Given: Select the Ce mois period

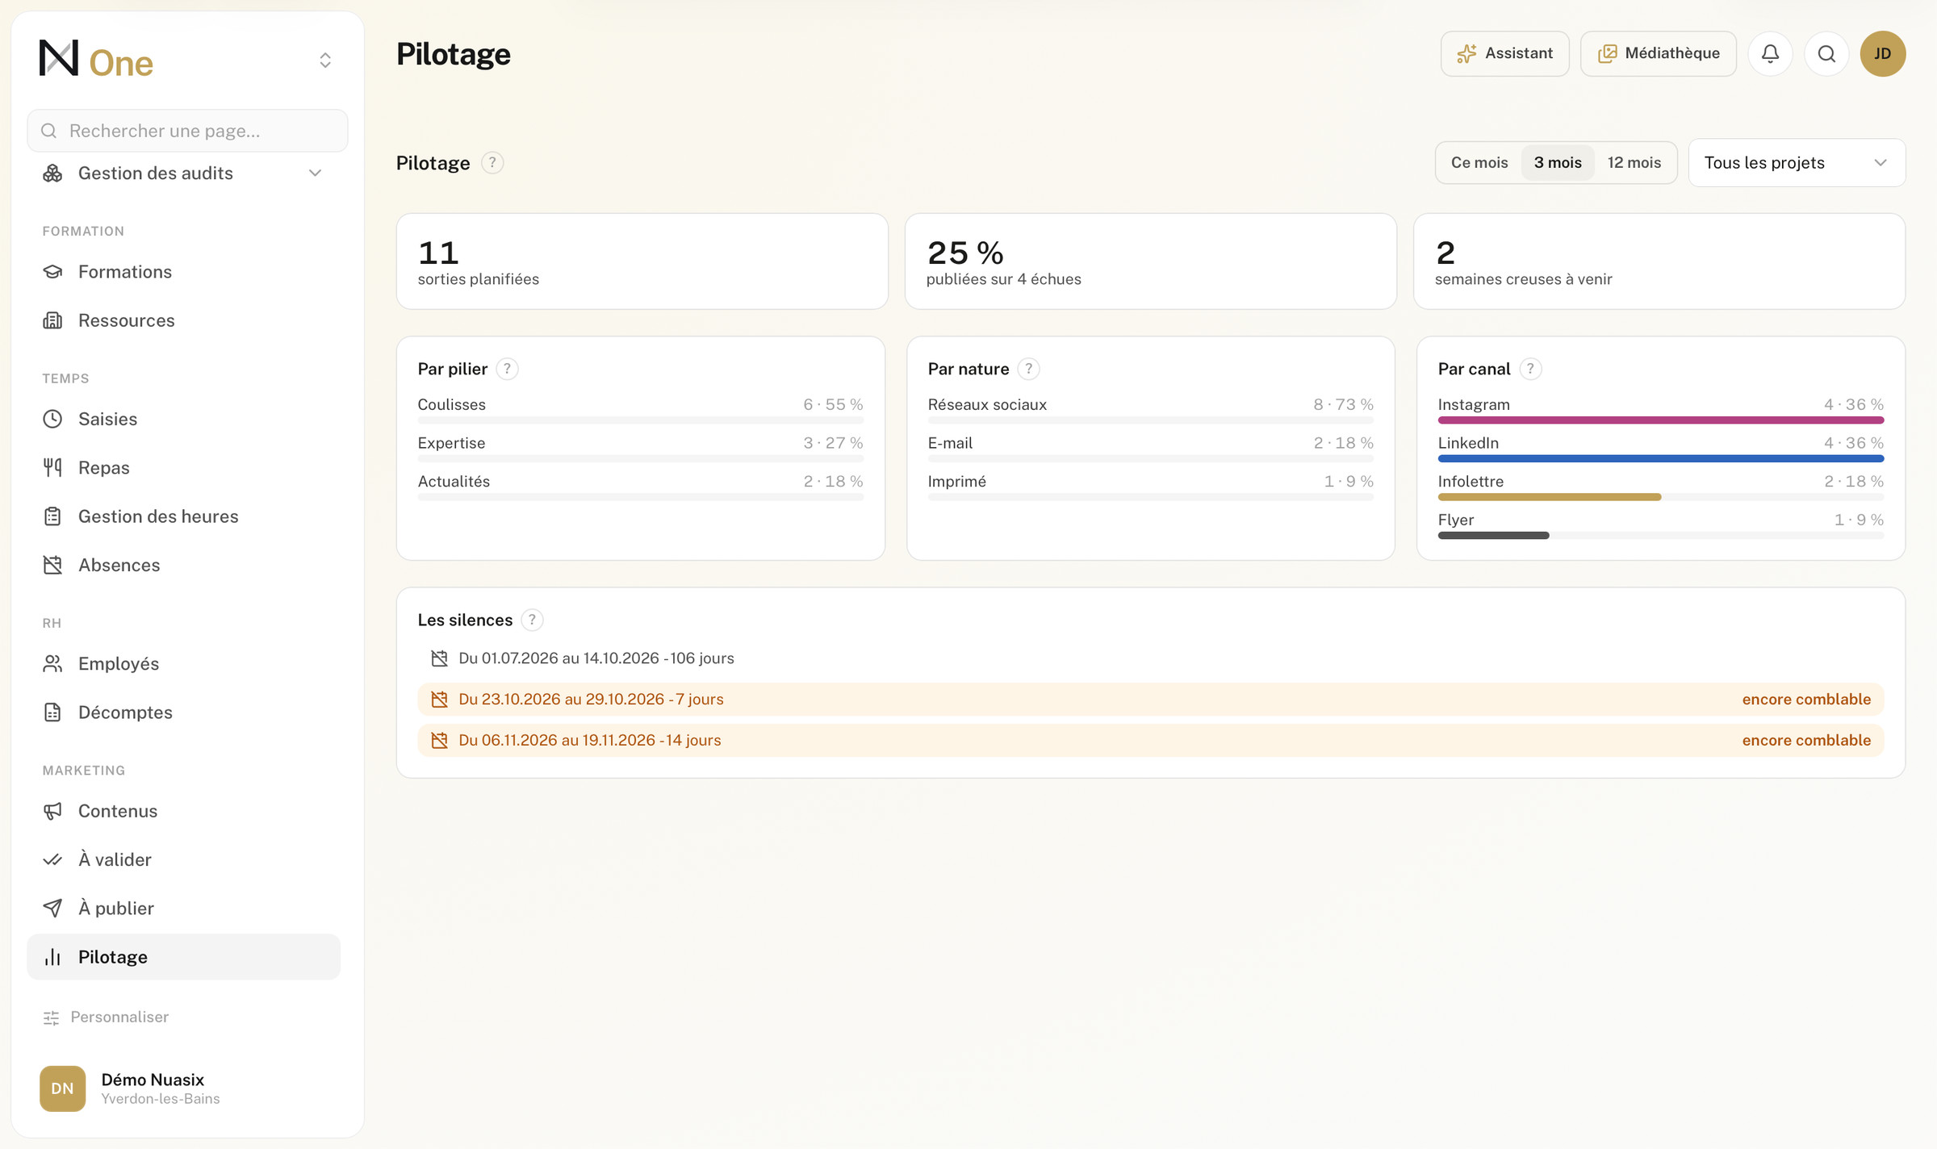Looking at the screenshot, I should click(1479, 162).
